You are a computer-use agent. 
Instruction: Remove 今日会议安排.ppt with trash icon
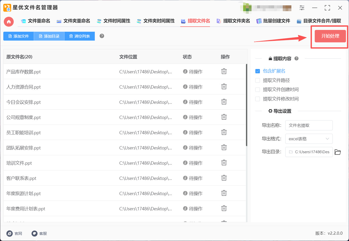pyautogui.click(x=224, y=102)
